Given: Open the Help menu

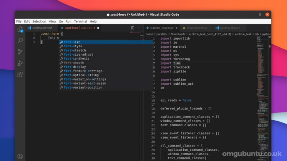Looking at the screenshot, I should coord(93,21).
